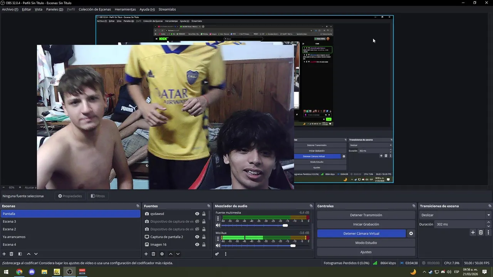This screenshot has width=493, height=277.
Task: Adjust Mic/Aux volume slider
Action: click(x=293, y=245)
